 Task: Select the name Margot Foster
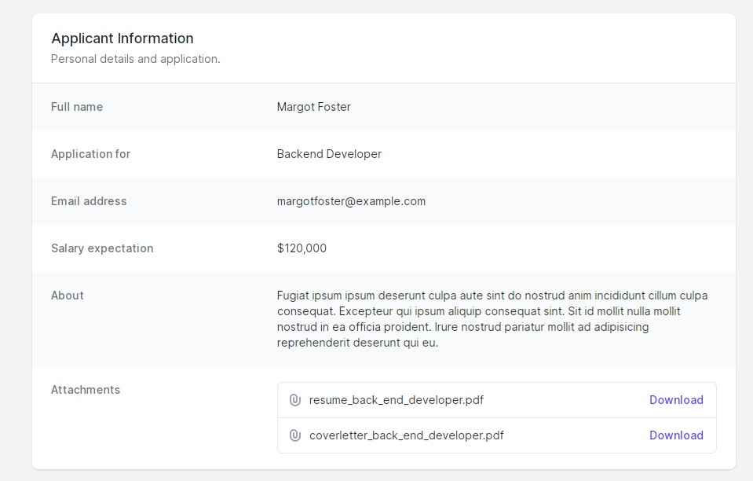(x=313, y=107)
